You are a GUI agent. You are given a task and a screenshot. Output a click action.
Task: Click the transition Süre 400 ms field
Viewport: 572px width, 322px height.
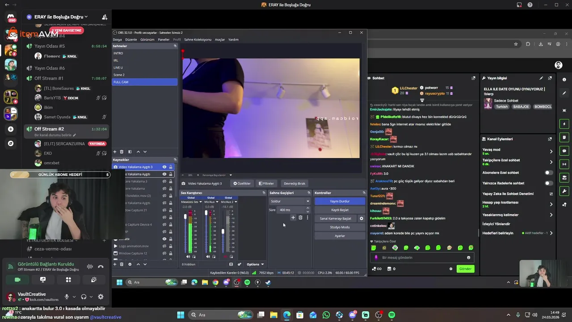(293, 210)
